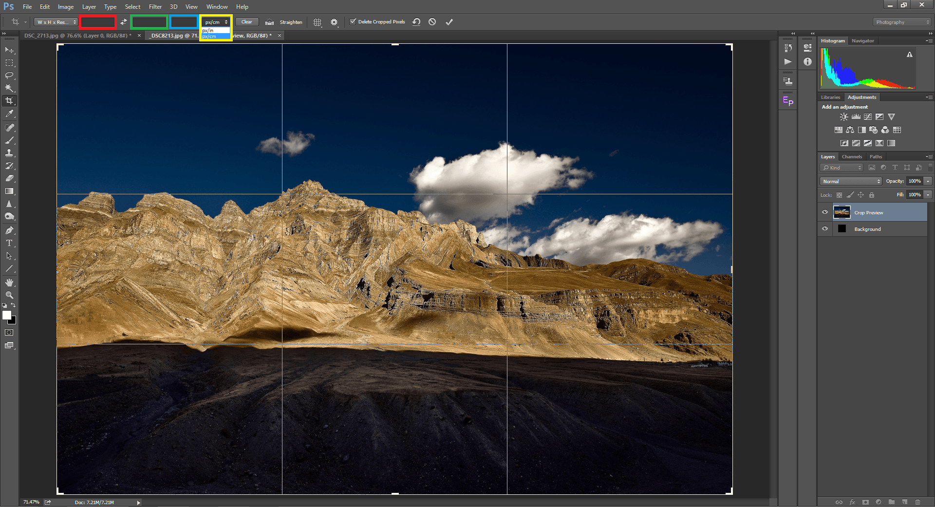Hide the Crop Preview layer
The height and width of the screenshot is (507, 935).
(825, 212)
